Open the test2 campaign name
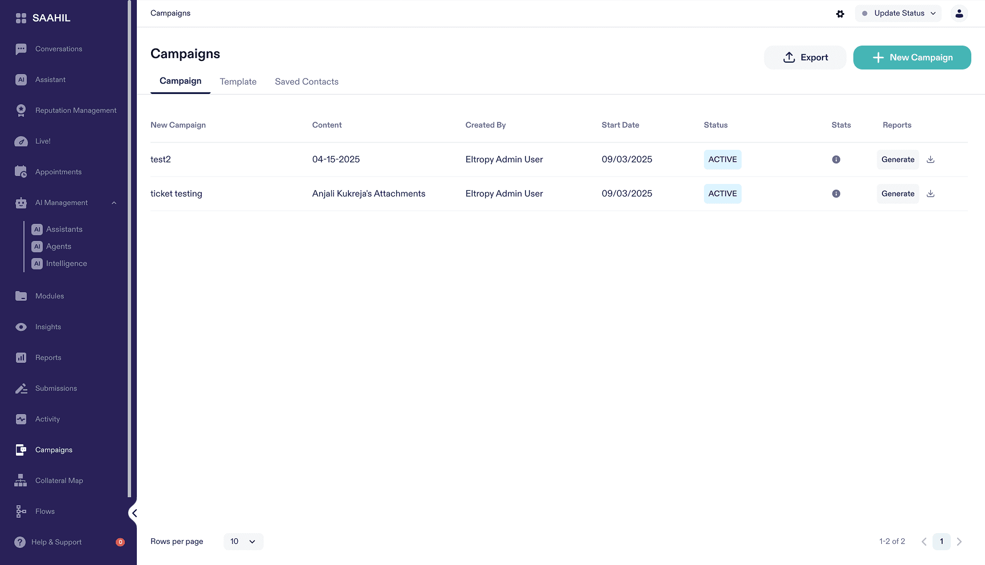Image resolution: width=985 pixels, height=565 pixels. point(161,159)
